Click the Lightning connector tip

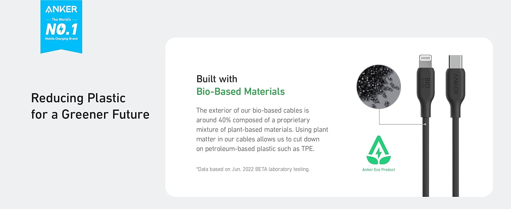click(425, 61)
